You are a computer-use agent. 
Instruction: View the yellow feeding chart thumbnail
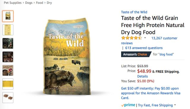click(8, 84)
